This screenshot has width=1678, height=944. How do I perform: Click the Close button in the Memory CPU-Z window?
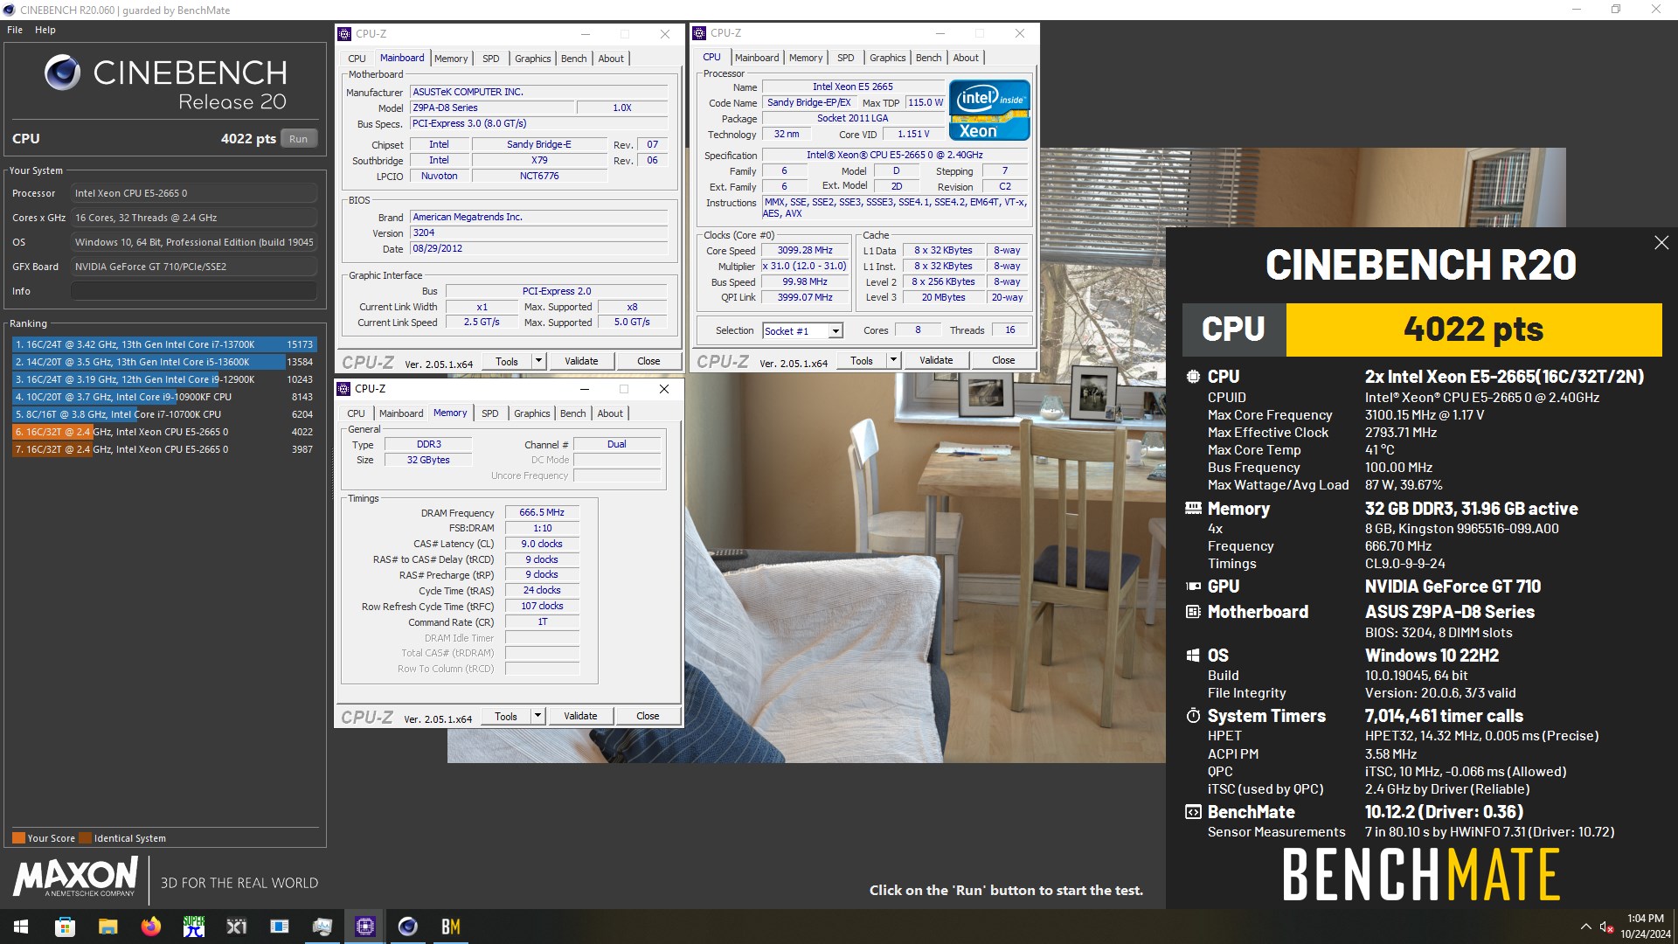[648, 716]
